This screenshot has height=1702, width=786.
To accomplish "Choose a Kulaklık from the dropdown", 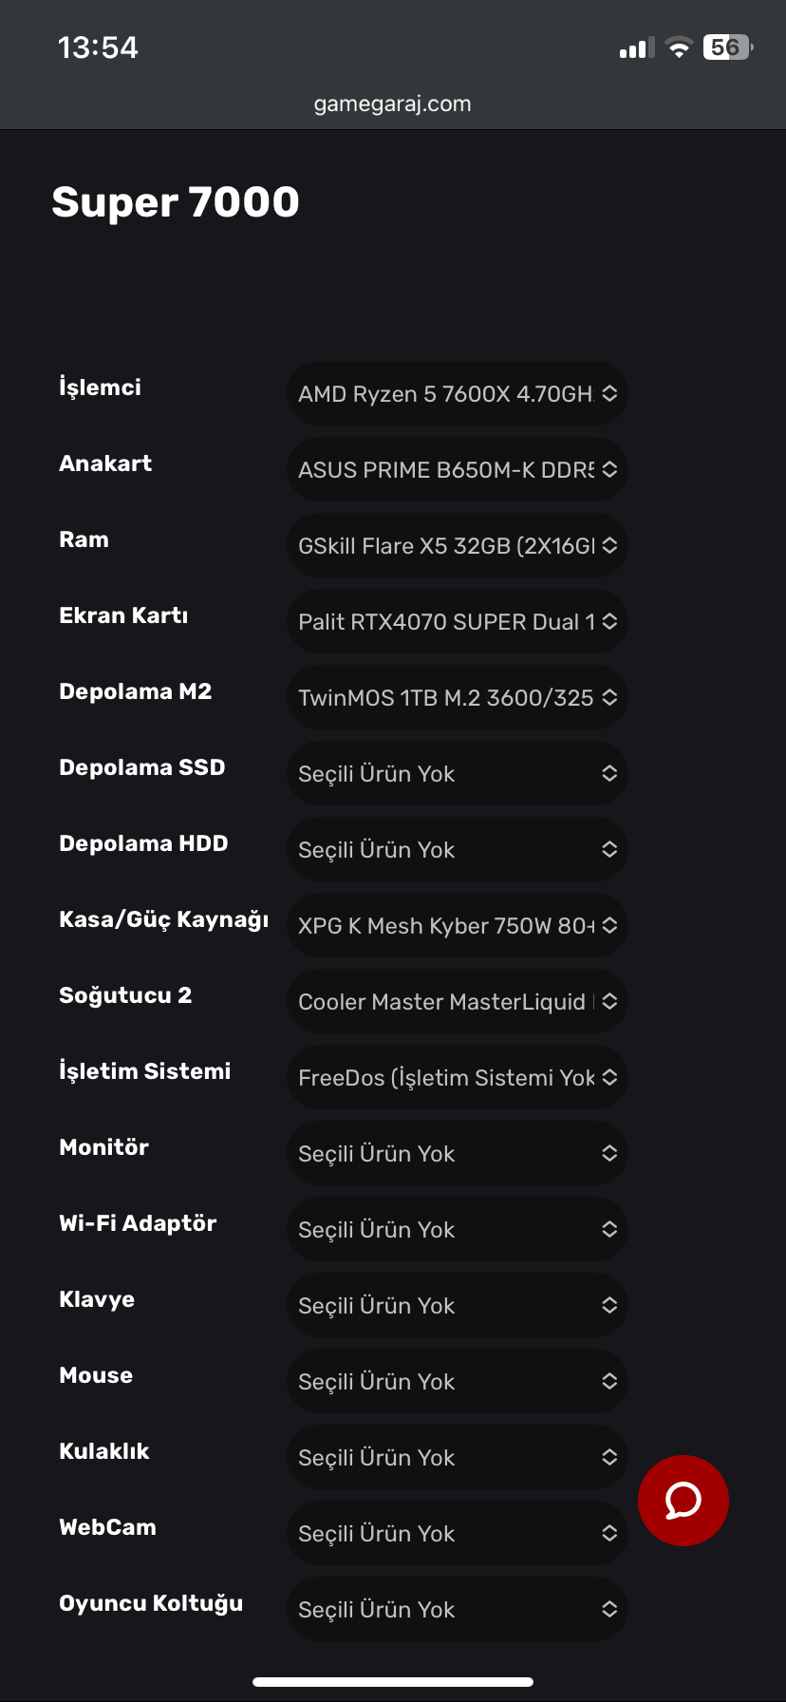I will click(x=457, y=1457).
